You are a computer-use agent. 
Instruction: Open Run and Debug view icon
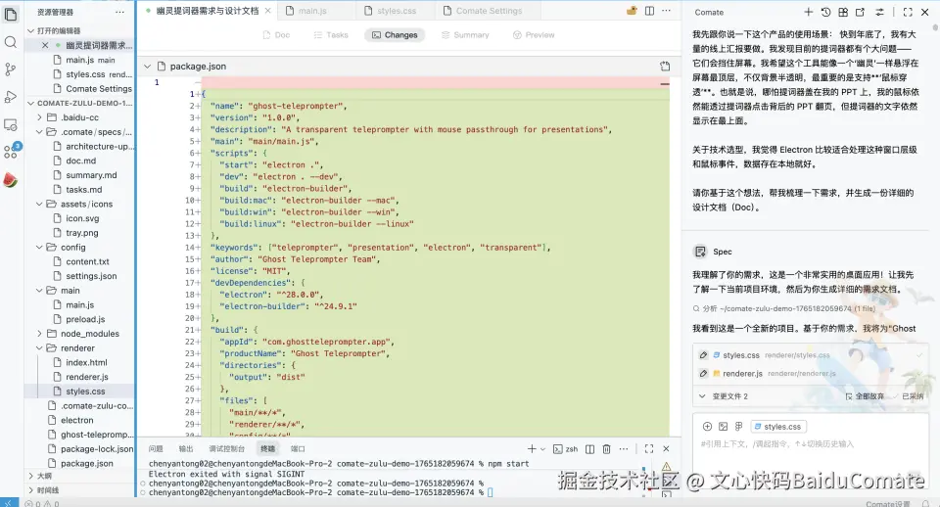[10, 97]
